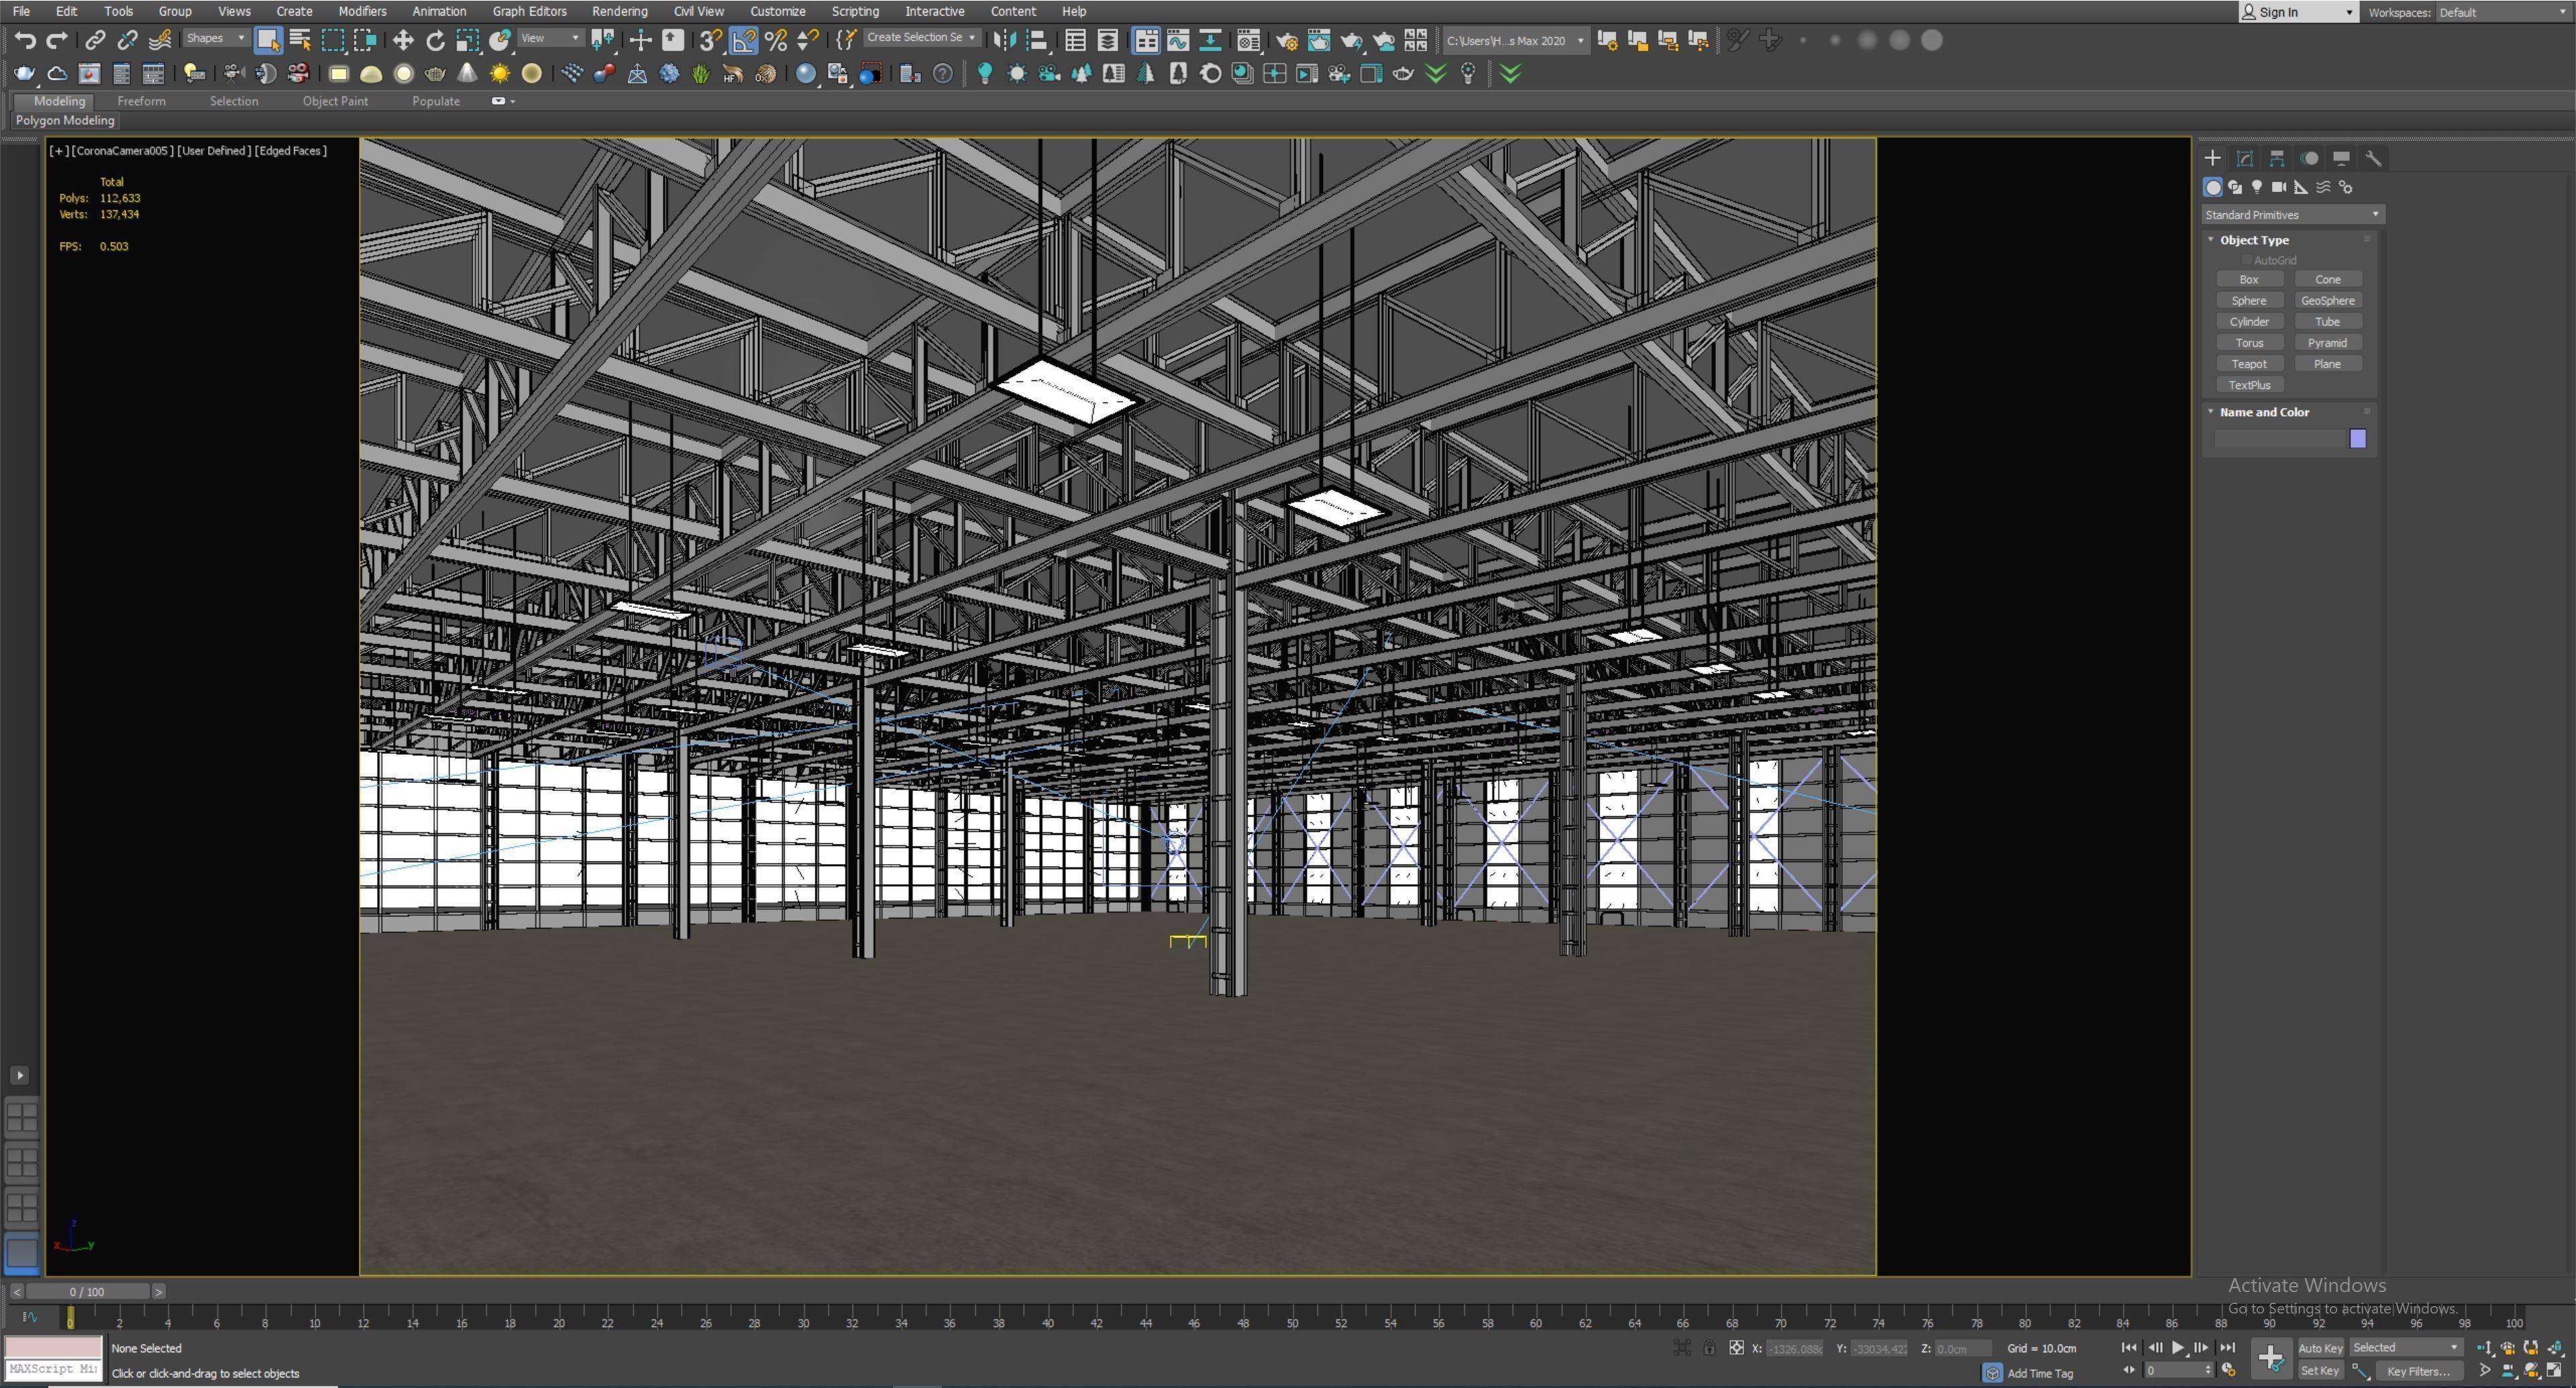Create a Box primitive
The image size is (2576, 1388).
point(2249,279)
